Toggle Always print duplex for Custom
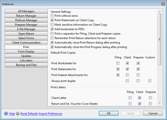 pyautogui.click(x=150, y=81)
